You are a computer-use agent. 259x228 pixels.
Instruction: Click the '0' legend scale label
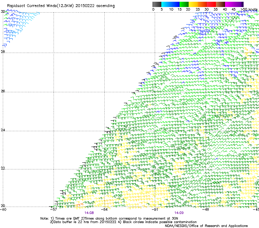coord(153,9)
